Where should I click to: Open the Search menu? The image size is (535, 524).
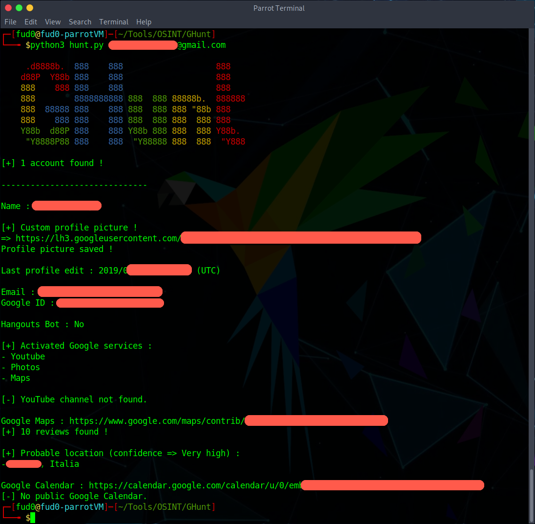pyautogui.click(x=80, y=22)
